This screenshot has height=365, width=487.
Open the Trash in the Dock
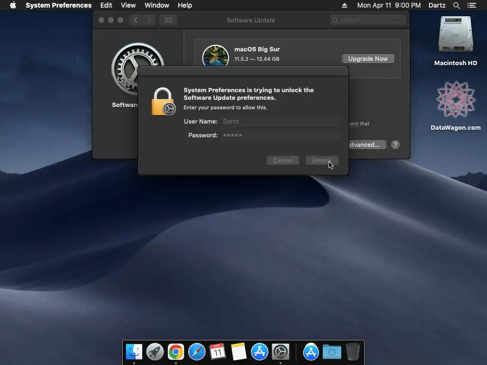tap(352, 352)
